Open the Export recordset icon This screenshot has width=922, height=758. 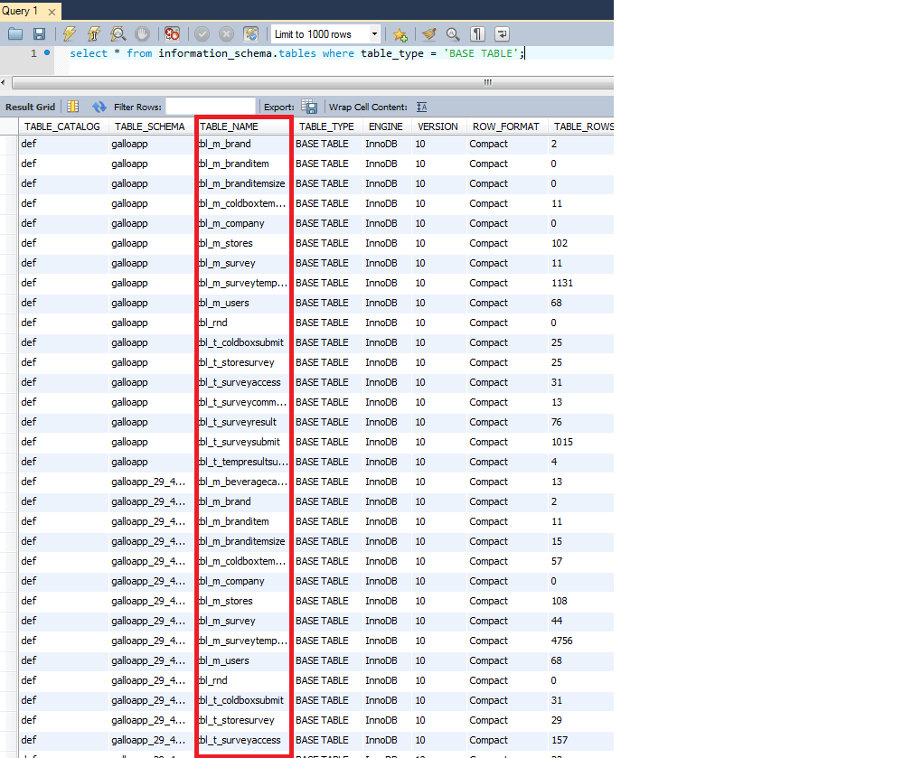point(308,107)
